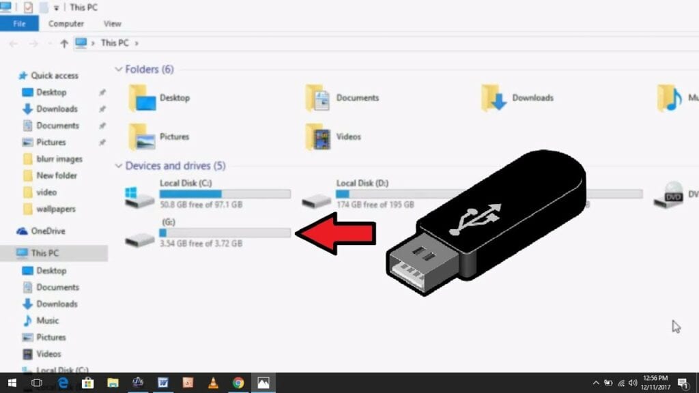The width and height of the screenshot is (699, 393).
Task: Click the Microsoft Store taskbar icon
Action: 88,383
